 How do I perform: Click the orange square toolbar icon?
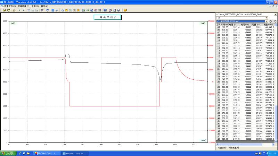(79, 10)
